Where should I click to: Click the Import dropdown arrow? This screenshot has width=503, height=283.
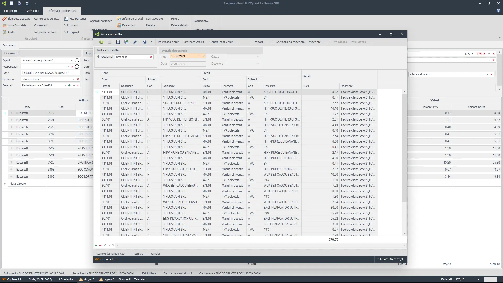(267, 42)
